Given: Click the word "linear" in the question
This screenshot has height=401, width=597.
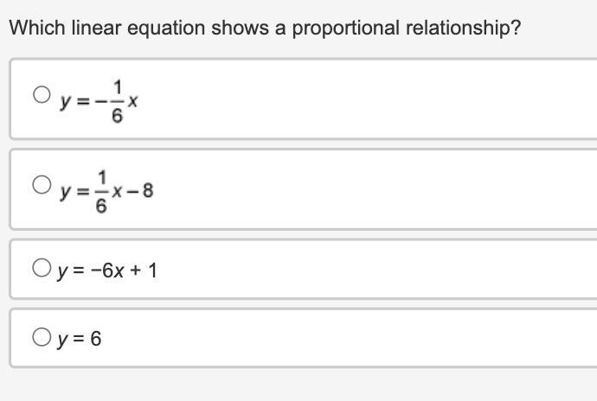Looking at the screenshot, I should tap(96, 28).
